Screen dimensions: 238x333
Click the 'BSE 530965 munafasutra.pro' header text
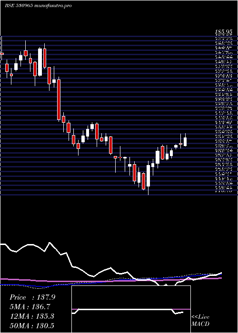pyautogui.click(x=38, y=6)
